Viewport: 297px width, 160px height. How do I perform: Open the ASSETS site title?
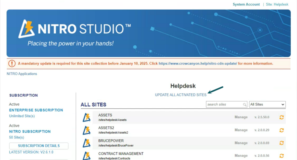pos(105,115)
